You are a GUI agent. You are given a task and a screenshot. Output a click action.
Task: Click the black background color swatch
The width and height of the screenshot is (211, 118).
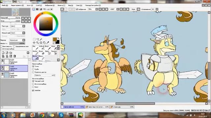[x=58, y=42]
